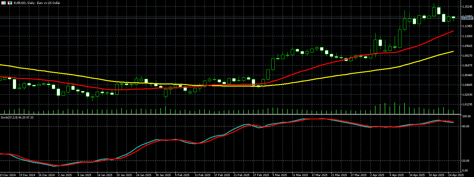The image size is (474, 177).
Task: Click the latest rightmost candlestick
Action: (x=453, y=18)
